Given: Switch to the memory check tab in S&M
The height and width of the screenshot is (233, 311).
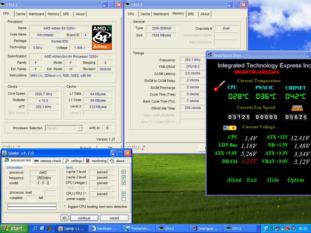Looking at the screenshot, I should point(48,161).
